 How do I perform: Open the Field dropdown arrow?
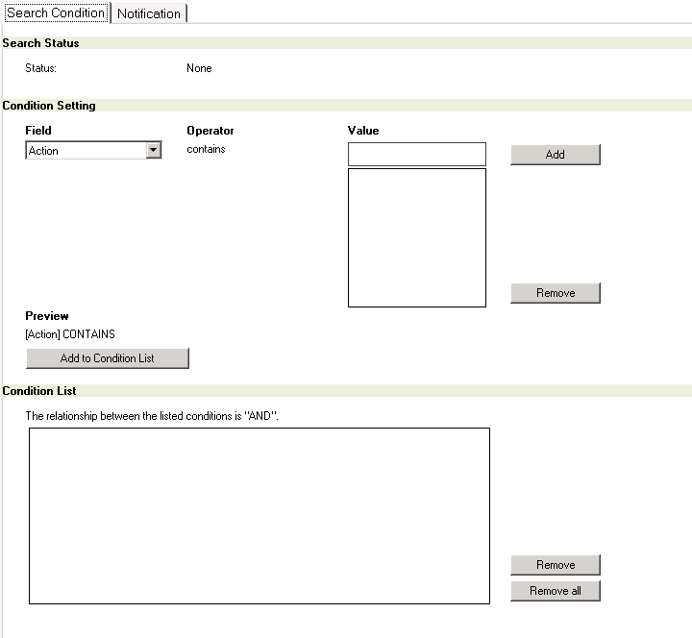[x=152, y=151]
